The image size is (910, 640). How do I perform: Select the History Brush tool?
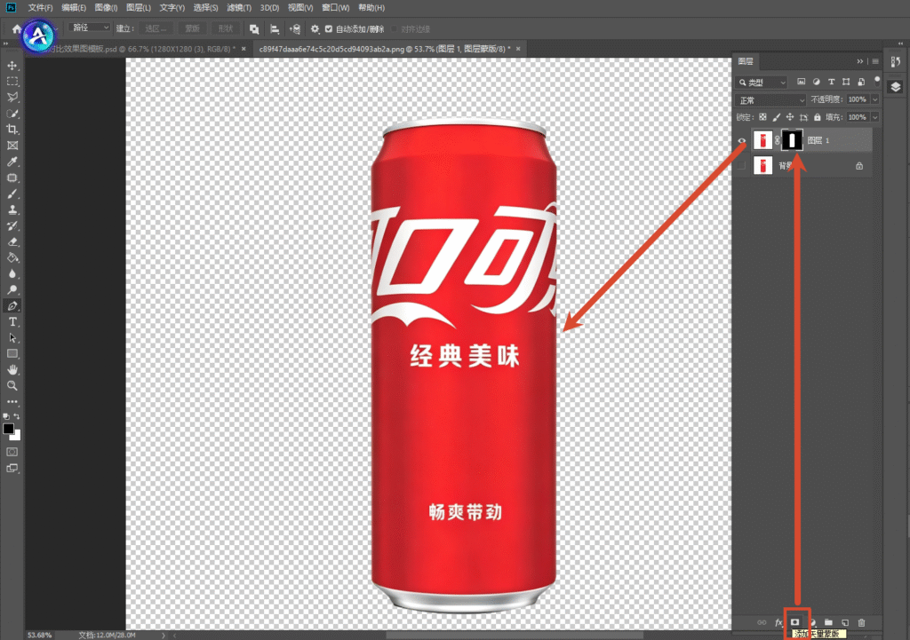pyautogui.click(x=12, y=226)
